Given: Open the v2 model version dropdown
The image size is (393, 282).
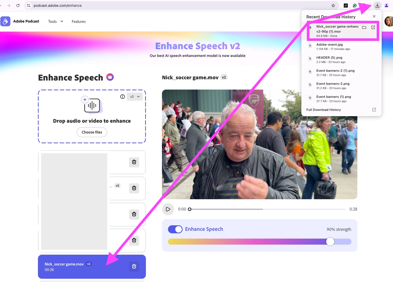Looking at the screenshot, I should point(135,97).
